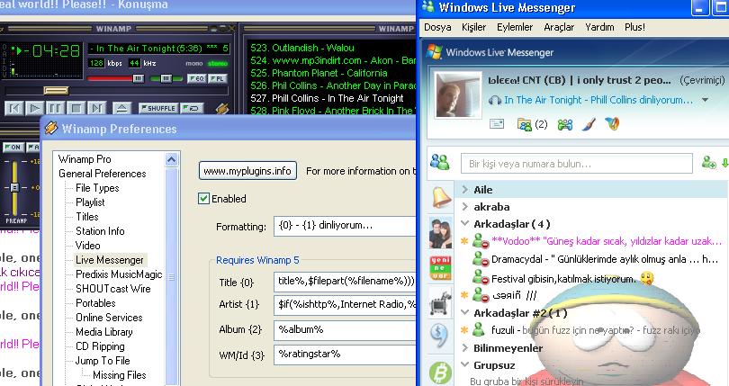Open the bell alerts tab
This screenshot has width=729, height=386.
[440, 198]
